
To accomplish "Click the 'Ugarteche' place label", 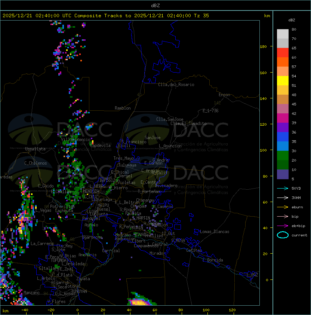I will point(92,238).
